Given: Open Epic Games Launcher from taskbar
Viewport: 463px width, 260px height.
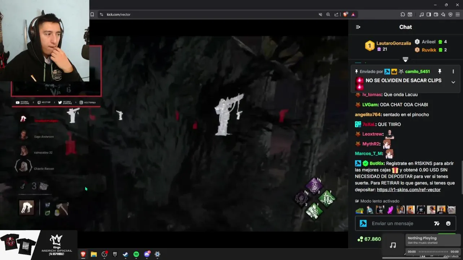Looking at the screenshot, I should (x=115, y=254).
